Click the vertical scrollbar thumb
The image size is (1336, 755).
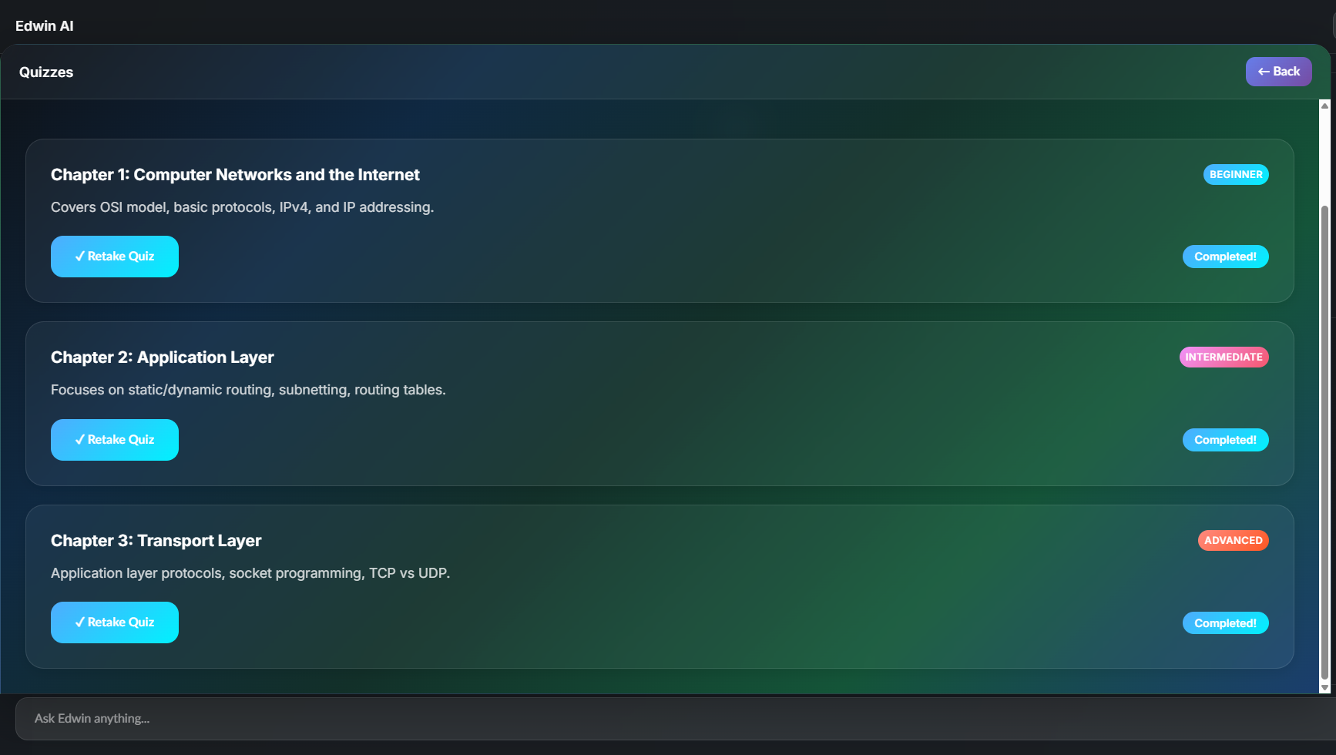tap(1324, 443)
